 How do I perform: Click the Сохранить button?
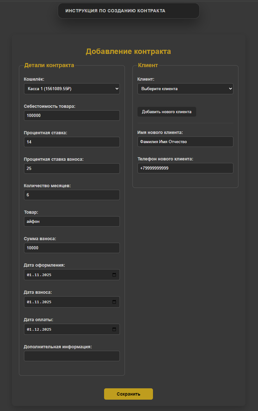(128, 394)
